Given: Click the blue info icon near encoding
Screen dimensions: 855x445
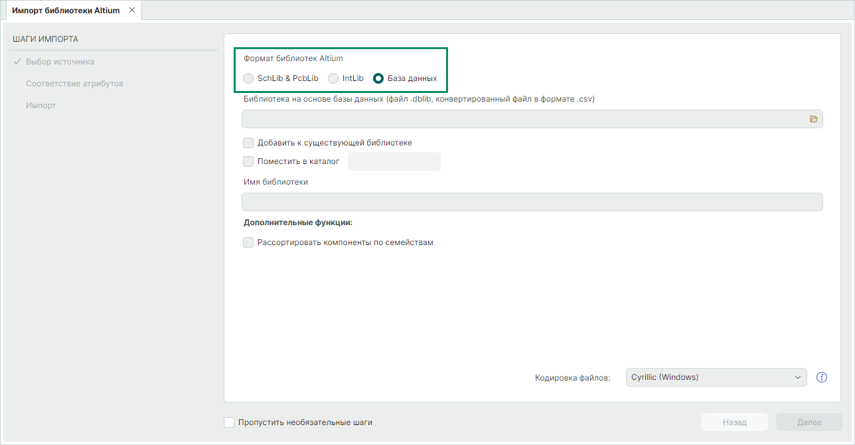Looking at the screenshot, I should 822,377.
